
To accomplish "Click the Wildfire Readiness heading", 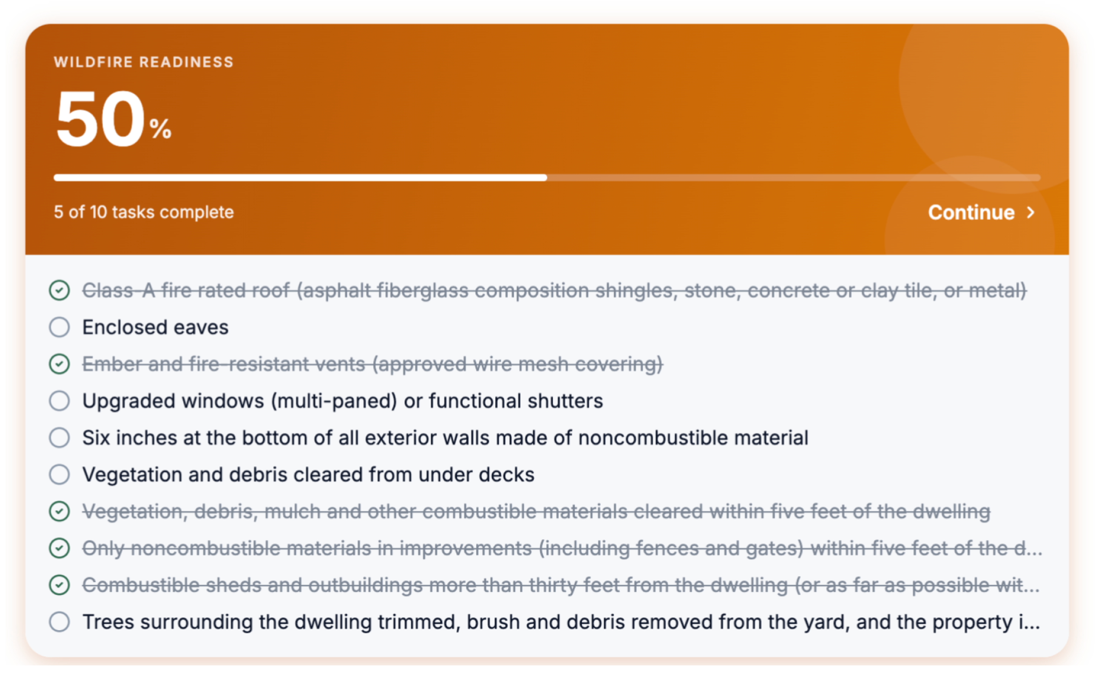I will 143,62.
